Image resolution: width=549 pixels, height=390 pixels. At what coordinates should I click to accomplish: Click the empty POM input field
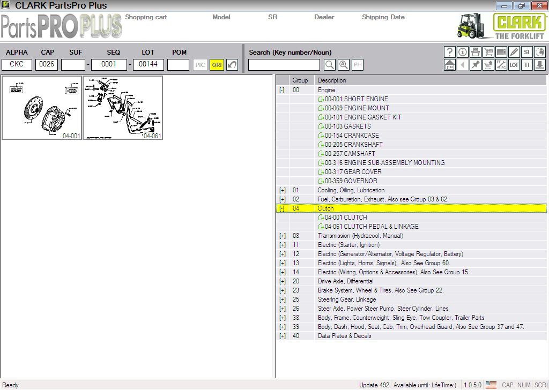pos(178,64)
